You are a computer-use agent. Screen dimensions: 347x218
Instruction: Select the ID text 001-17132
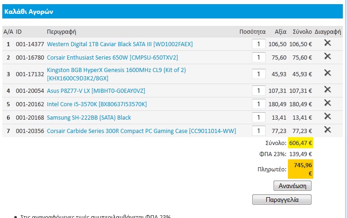click(30, 74)
